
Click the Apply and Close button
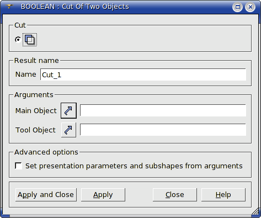coord(46,195)
